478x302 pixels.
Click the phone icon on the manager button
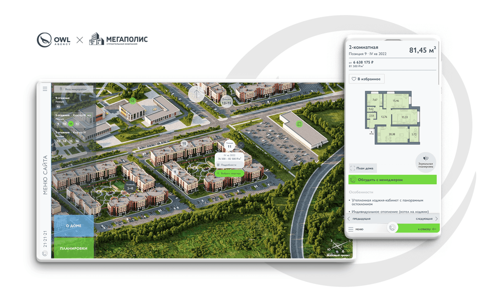(x=353, y=180)
